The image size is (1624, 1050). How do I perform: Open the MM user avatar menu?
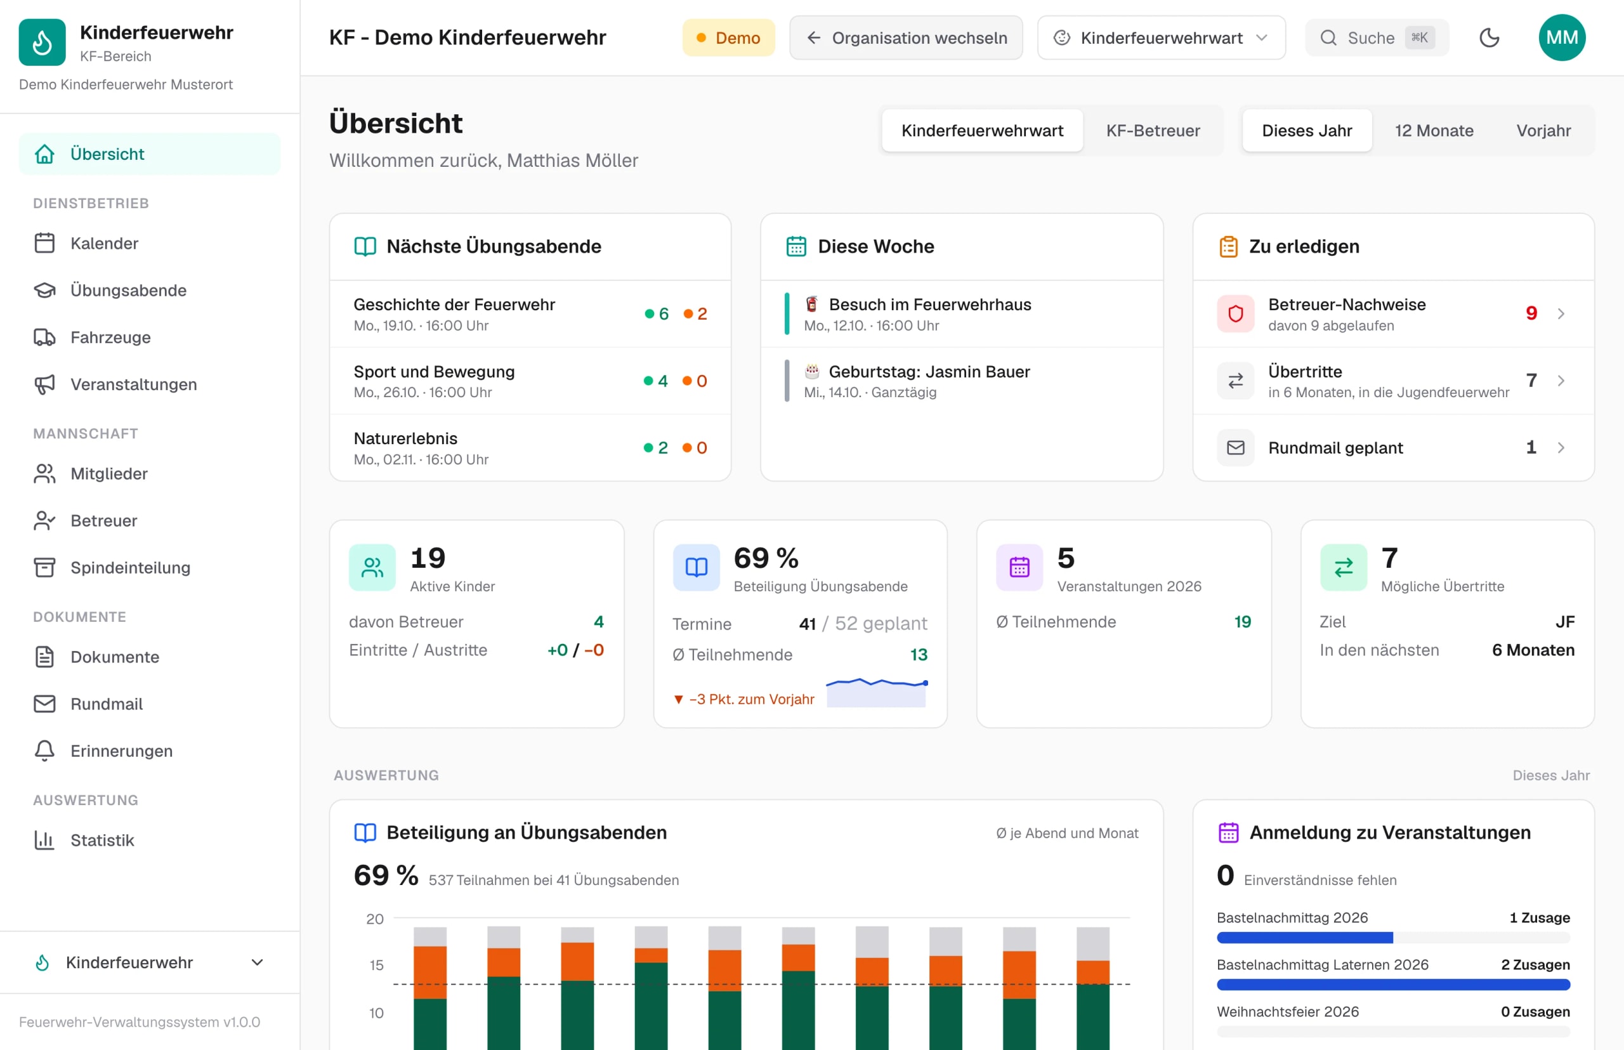tap(1561, 37)
